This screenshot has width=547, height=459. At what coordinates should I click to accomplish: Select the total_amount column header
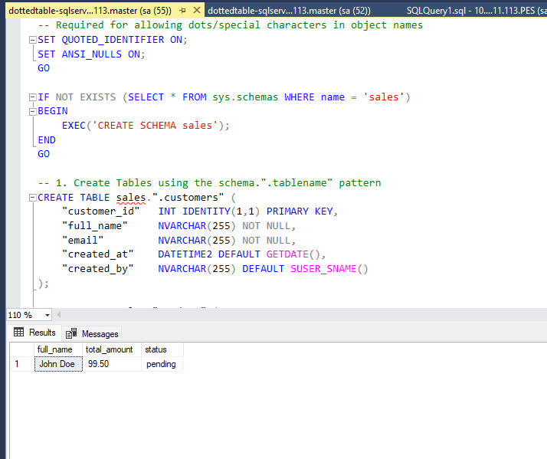tap(109, 349)
